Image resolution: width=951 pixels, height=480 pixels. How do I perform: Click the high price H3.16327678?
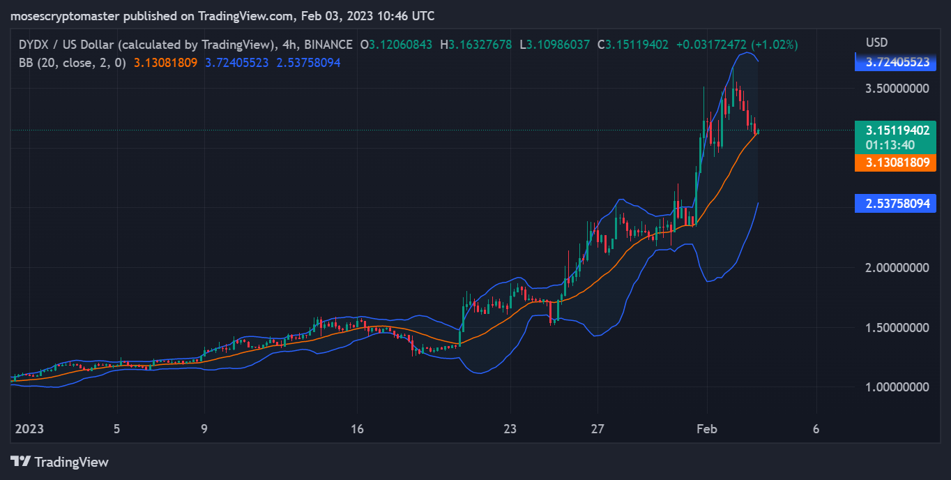pyautogui.click(x=475, y=45)
